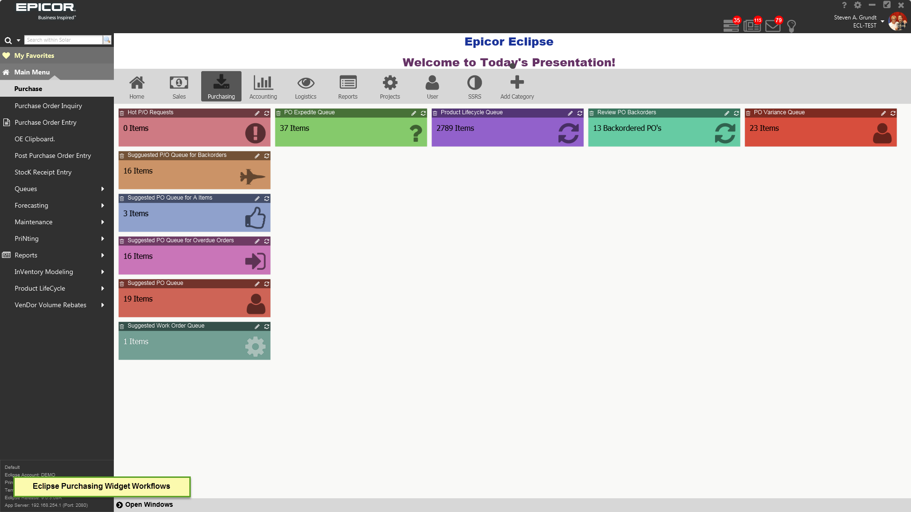Click the Add Category button
Viewport: 911px width, 512px height.
[x=516, y=86]
